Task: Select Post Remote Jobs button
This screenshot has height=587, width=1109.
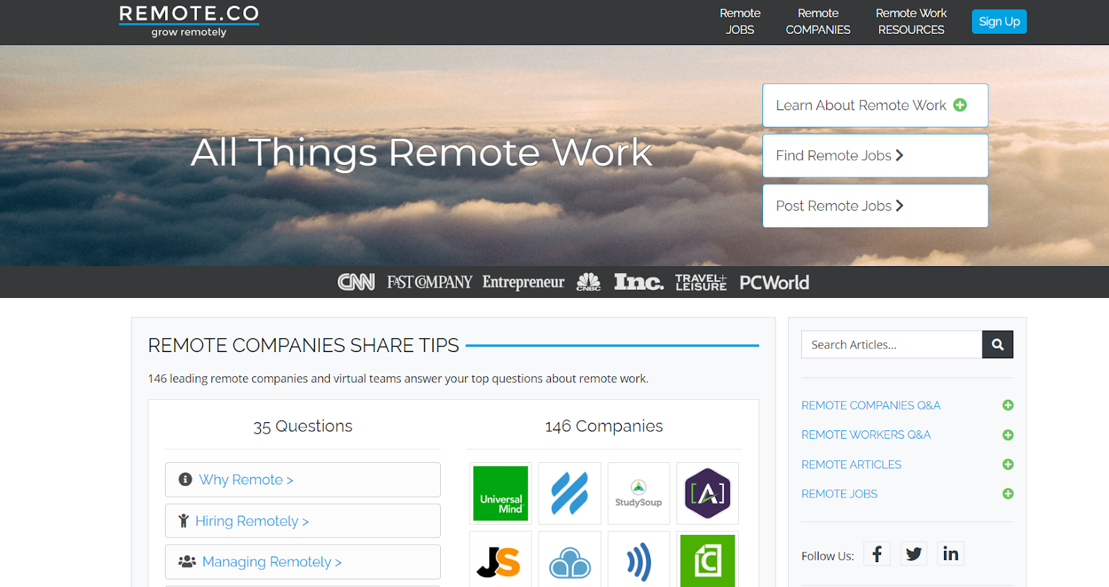Action: pyautogui.click(x=875, y=206)
